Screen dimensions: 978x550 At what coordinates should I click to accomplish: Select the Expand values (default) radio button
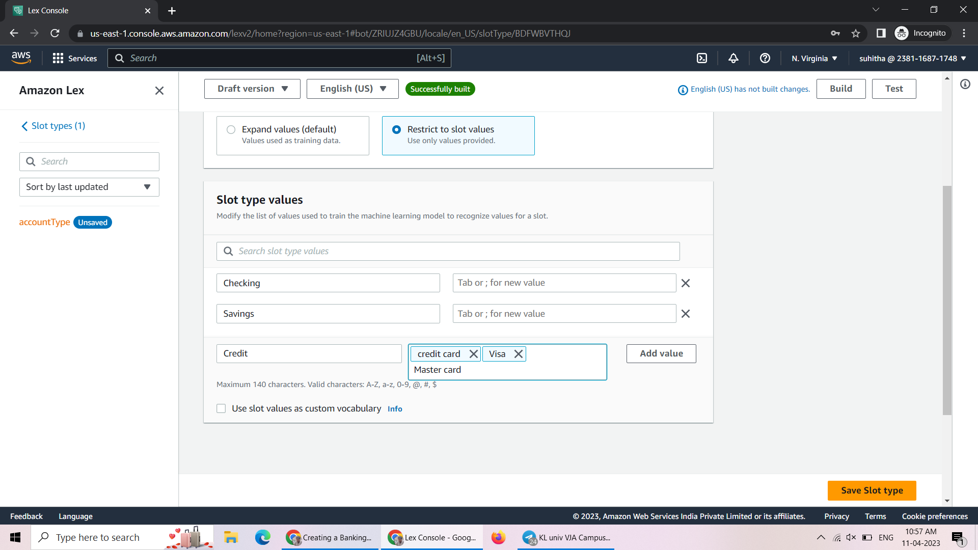231,129
